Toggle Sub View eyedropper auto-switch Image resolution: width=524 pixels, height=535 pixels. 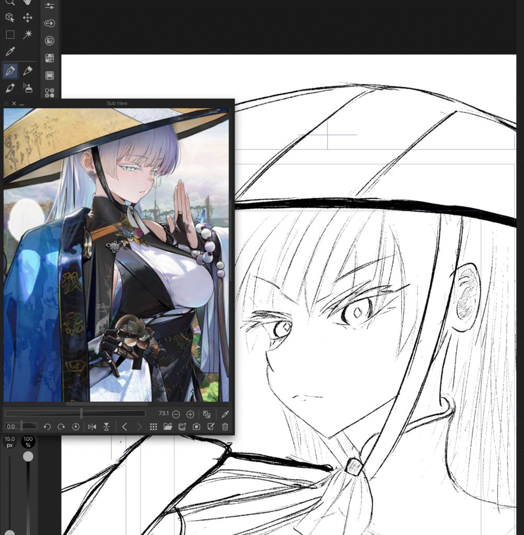pos(225,414)
